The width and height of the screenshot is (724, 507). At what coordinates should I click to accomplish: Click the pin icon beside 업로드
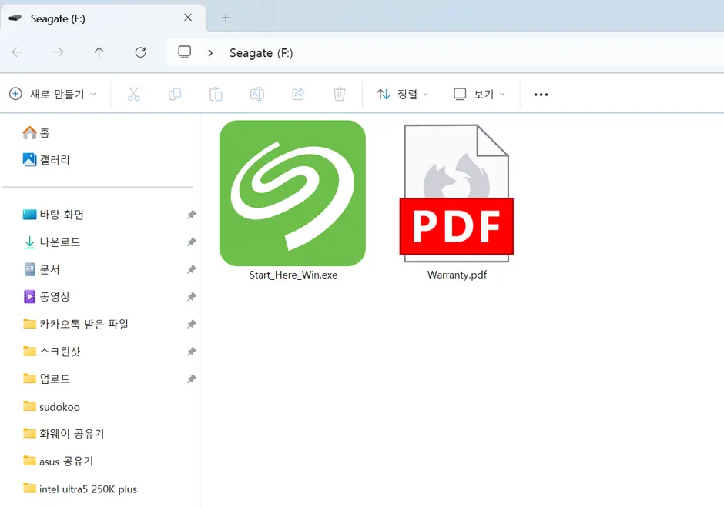tap(192, 379)
